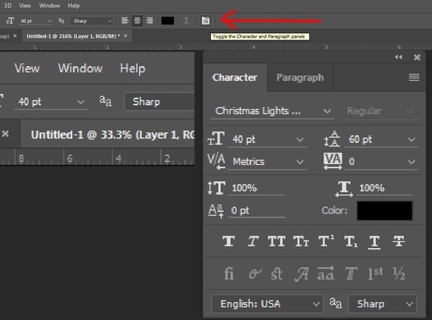The width and height of the screenshot is (432, 320).
Task: Toggle Strikethrough
Action: [x=398, y=242]
